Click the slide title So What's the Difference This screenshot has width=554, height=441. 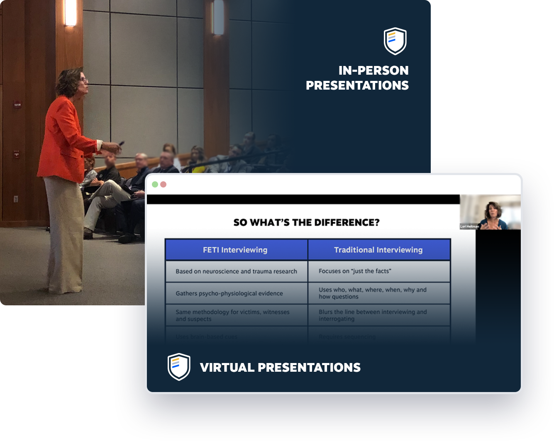[306, 222]
